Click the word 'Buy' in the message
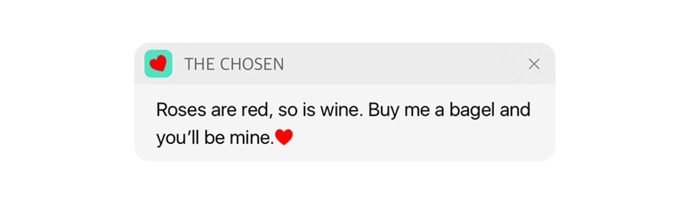 [x=383, y=110]
